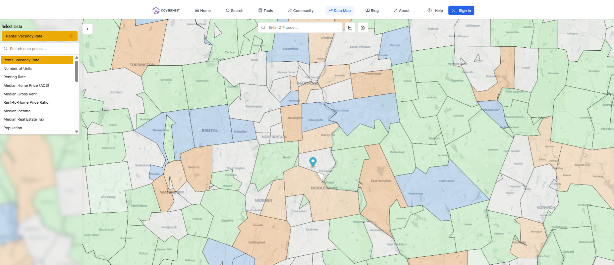The image size is (614, 265).
Task: Collapse the side panel with the chevron button
Action: click(x=87, y=29)
